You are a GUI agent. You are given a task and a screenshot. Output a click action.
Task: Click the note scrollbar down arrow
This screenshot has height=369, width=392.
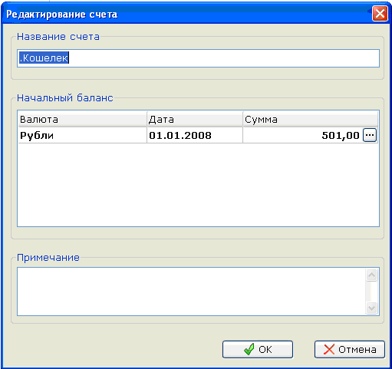click(x=372, y=308)
